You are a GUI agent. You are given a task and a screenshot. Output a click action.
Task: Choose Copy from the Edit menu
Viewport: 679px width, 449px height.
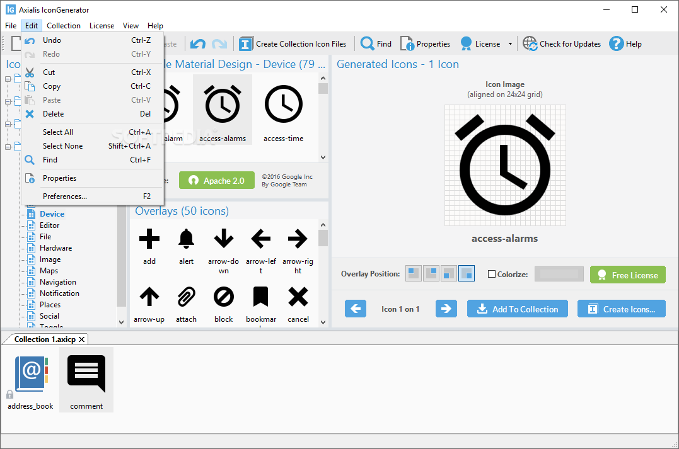(93, 86)
